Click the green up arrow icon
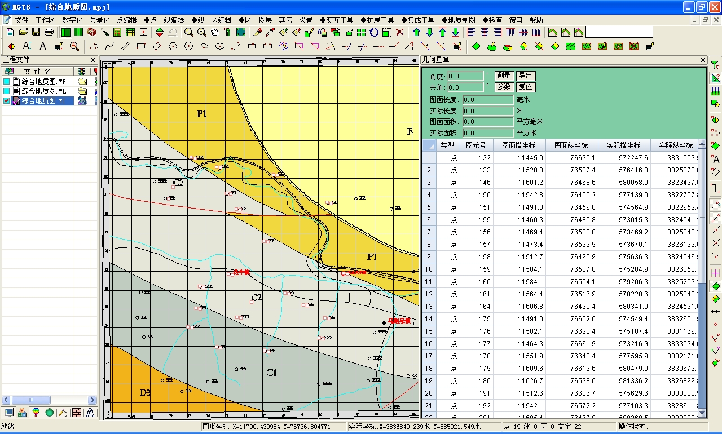Image resolution: width=722 pixels, height=434 pixels. click(416, 32)
